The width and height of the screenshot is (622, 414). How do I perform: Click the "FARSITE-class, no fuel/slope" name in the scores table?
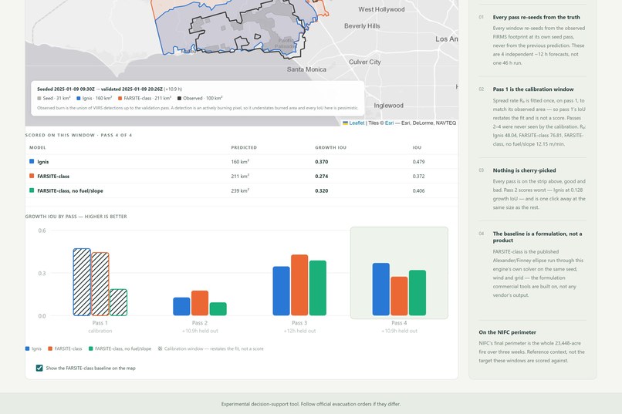(70, 190)
